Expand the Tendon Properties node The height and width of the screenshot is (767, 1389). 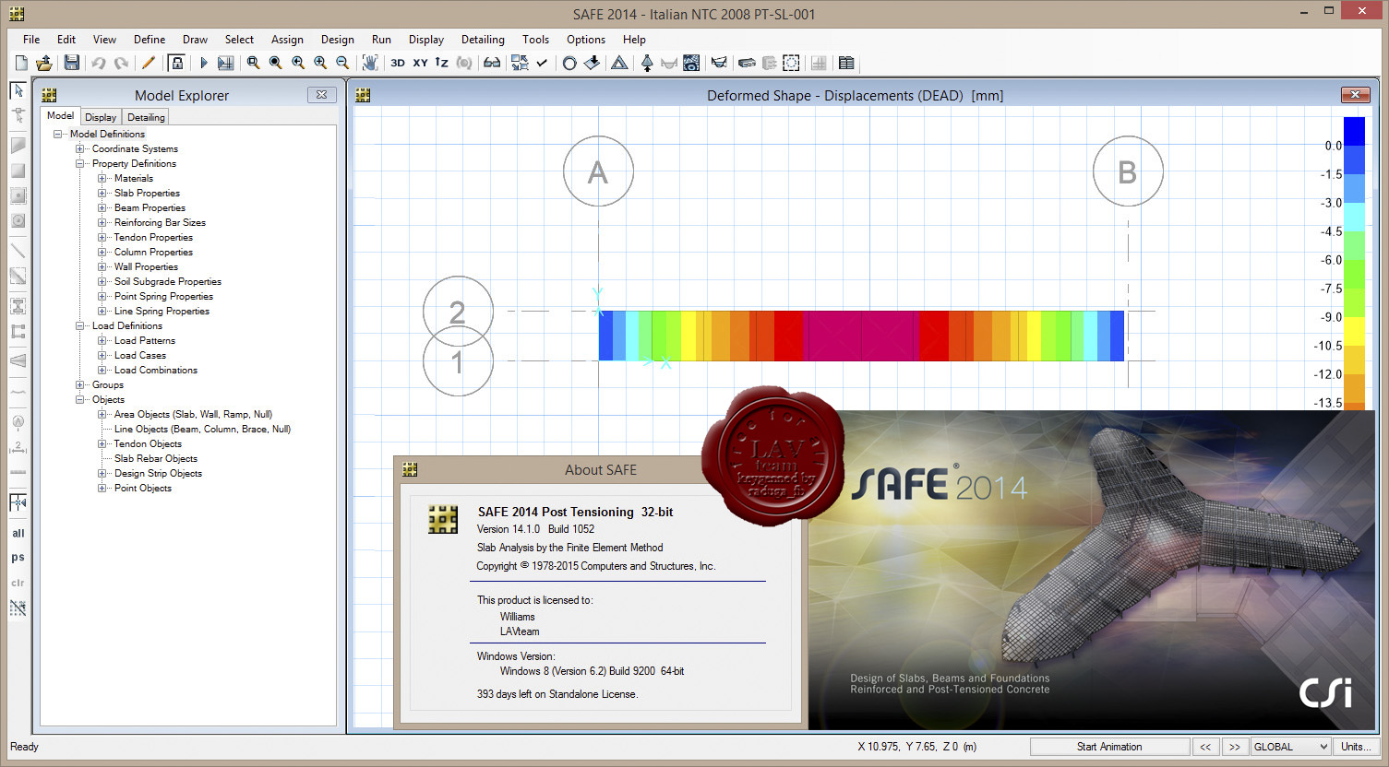point(102,237)
